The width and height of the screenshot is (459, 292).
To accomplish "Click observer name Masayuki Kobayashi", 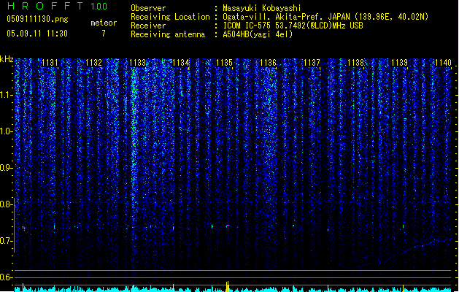I will coord(262,8).
